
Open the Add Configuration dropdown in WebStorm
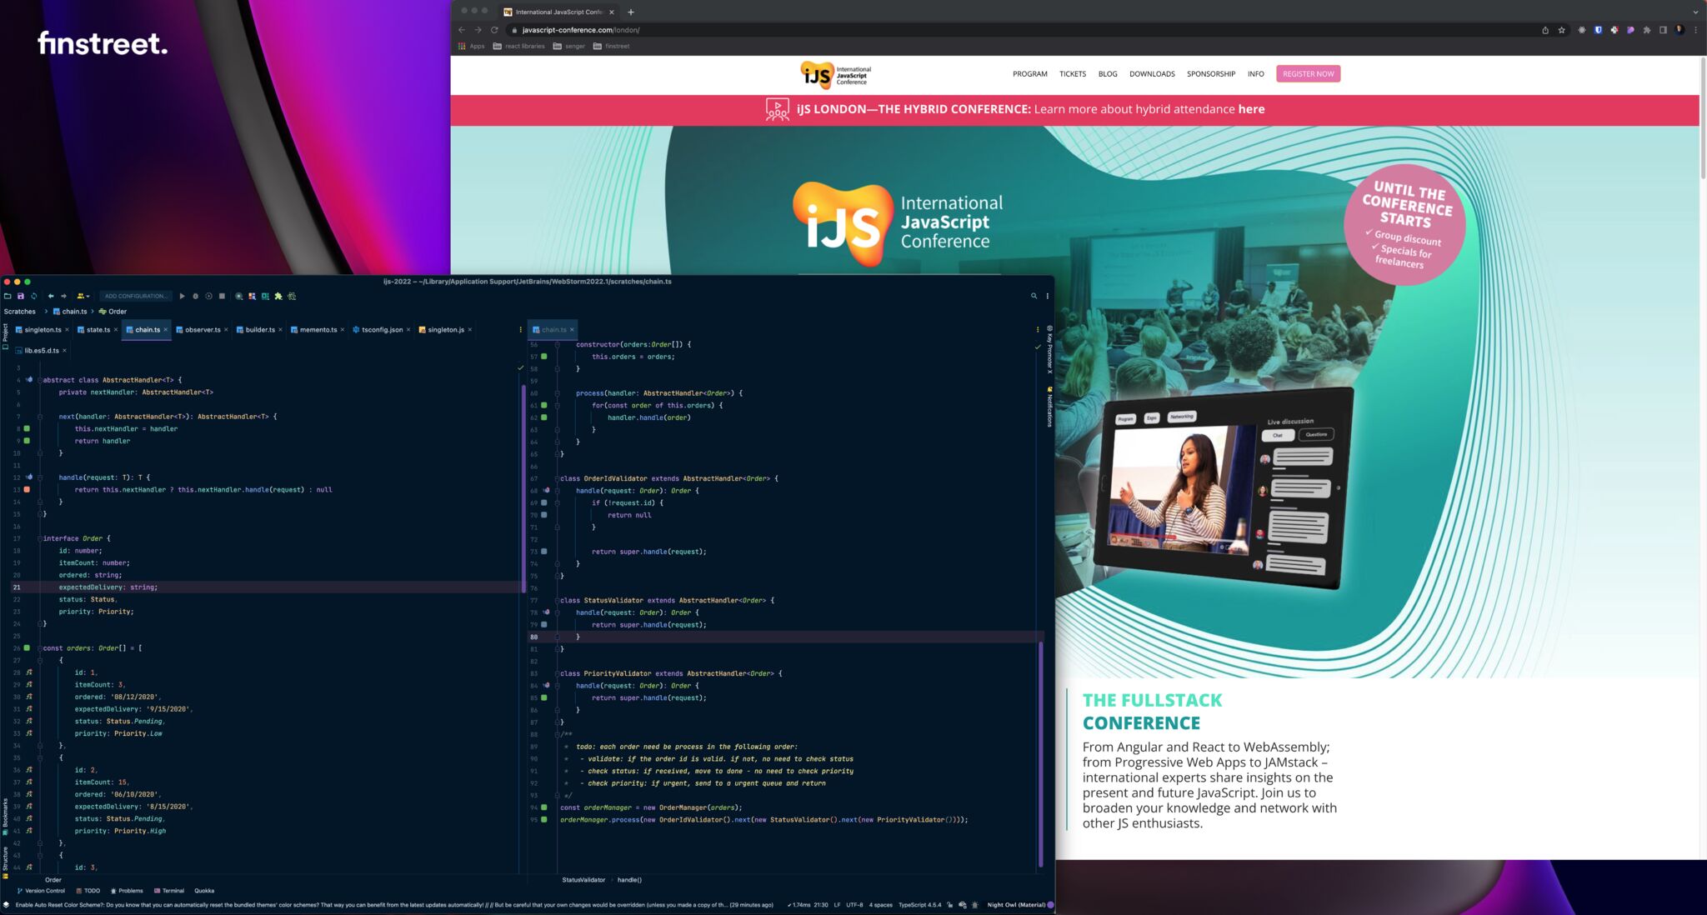pyautogui.click(x=136, y=296)
